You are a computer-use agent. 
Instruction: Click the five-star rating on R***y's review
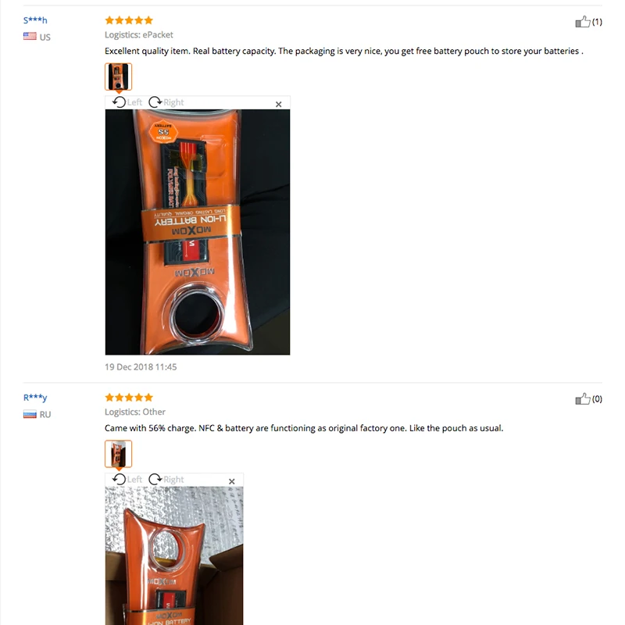129,398
